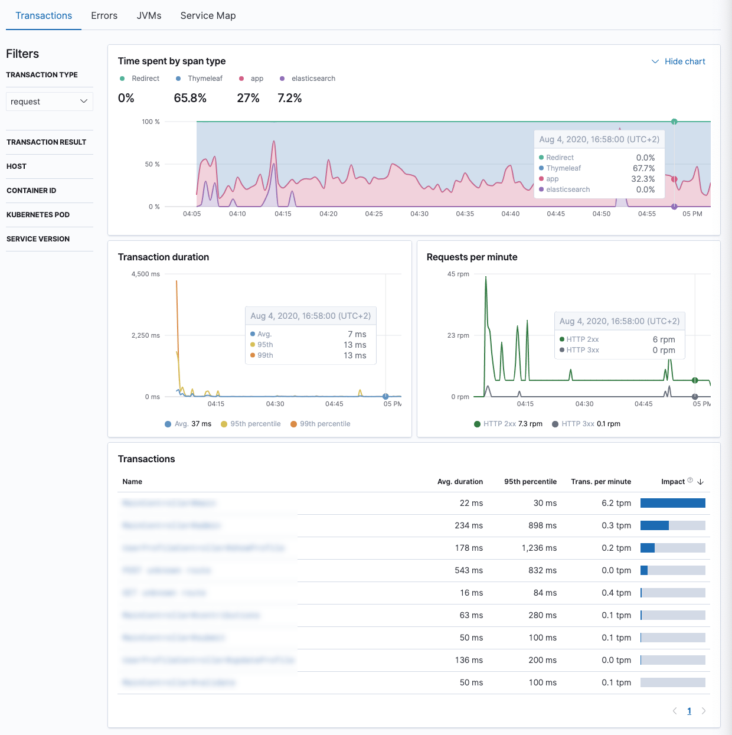
Task: Switch to the Errors tab
Action: coord(104,16)
